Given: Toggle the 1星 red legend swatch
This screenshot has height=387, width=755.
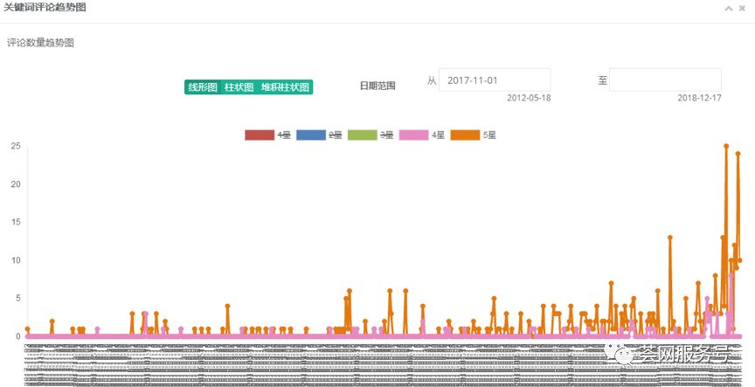Looking at the screenshot, I should 260,135.
